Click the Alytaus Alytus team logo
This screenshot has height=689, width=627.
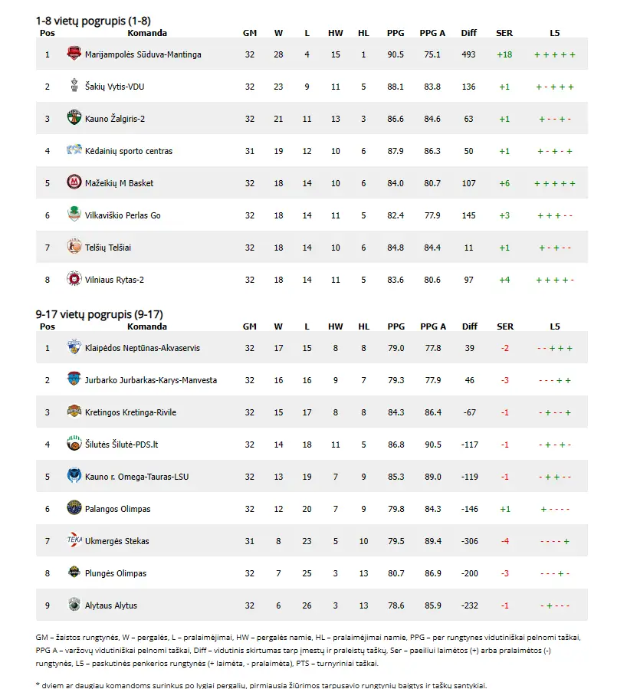(x=74, y=604)
